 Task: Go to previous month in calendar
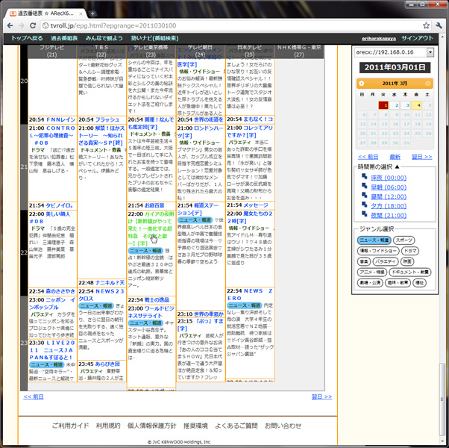(x=363, y=83)
